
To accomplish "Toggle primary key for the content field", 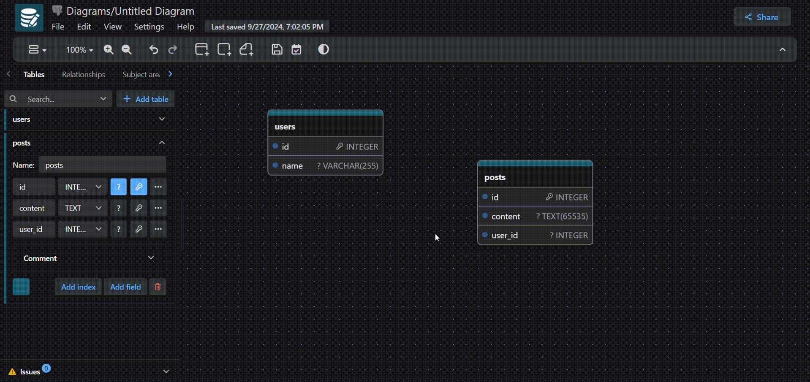I will (139, 208).
